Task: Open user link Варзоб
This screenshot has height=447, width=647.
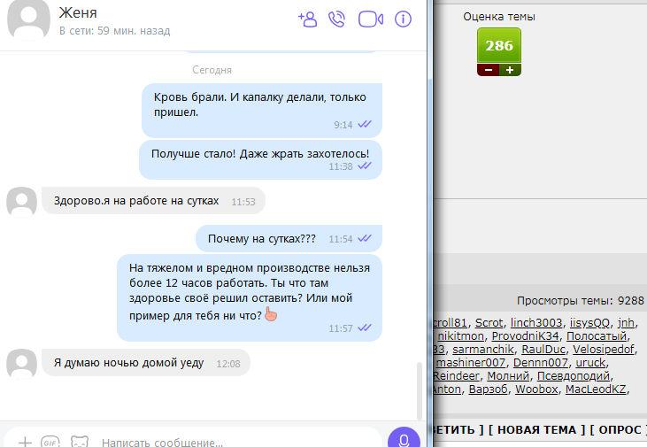Action: 489,389
